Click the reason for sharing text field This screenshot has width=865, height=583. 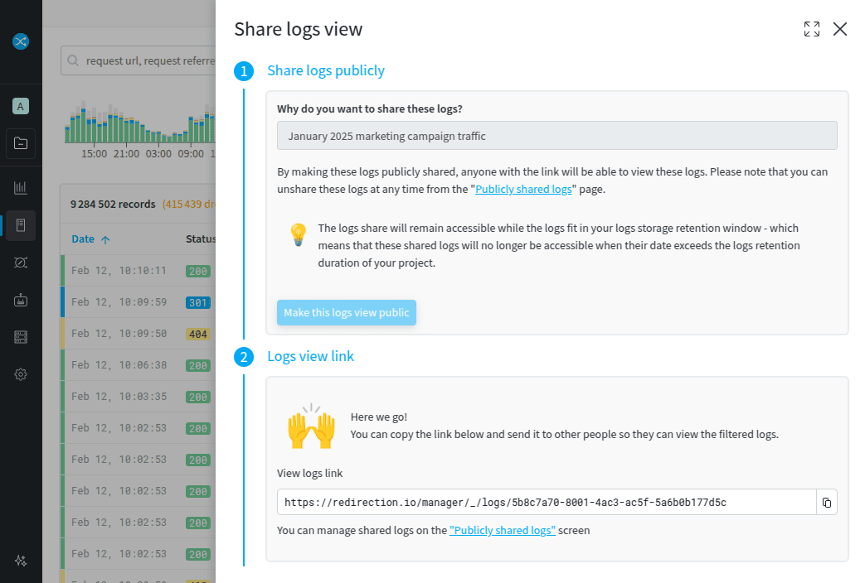[556, 136]
